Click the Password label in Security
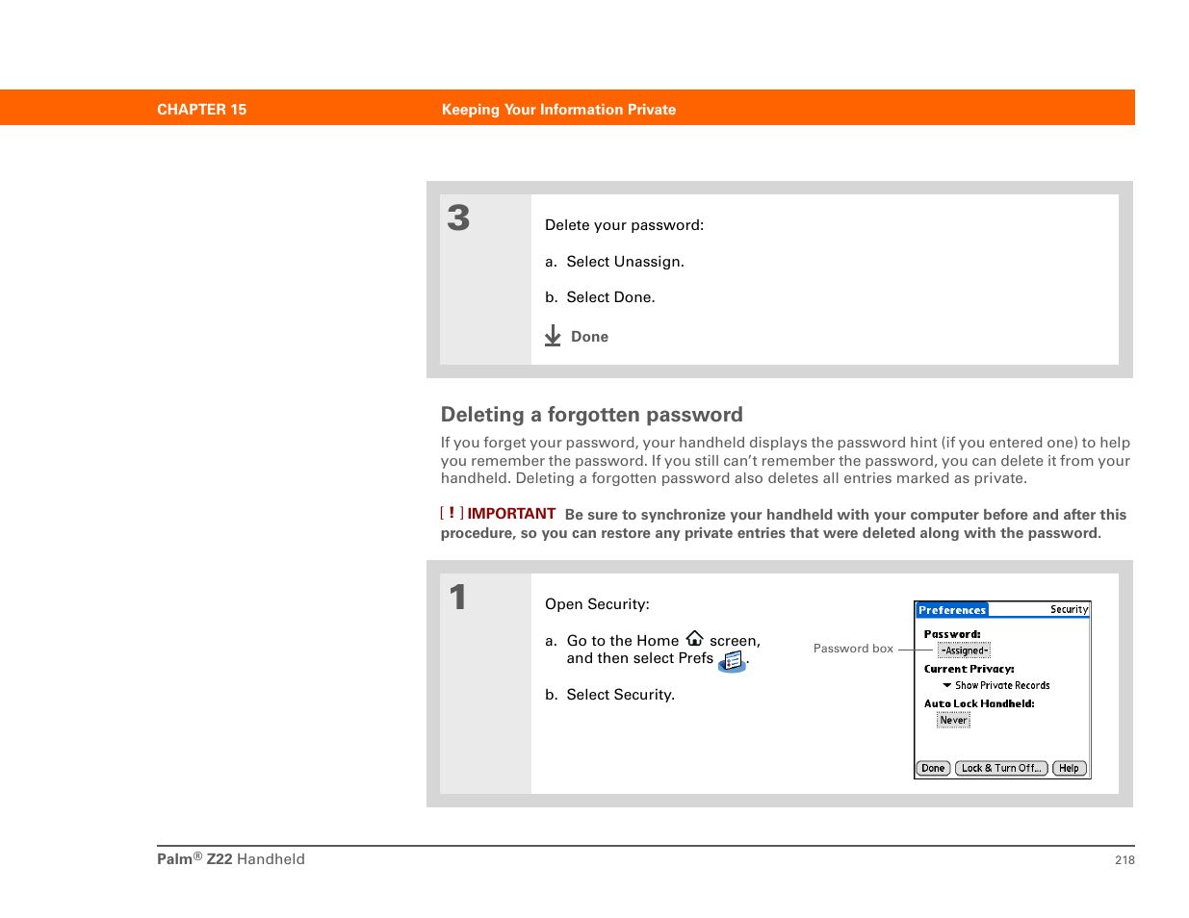1189x918 pixels. (x=952, y=634)
